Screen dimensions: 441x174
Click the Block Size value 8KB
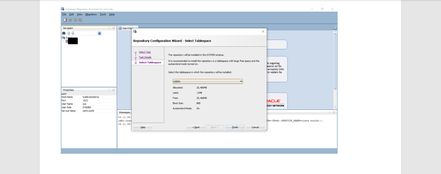click(x=198, y=103)
